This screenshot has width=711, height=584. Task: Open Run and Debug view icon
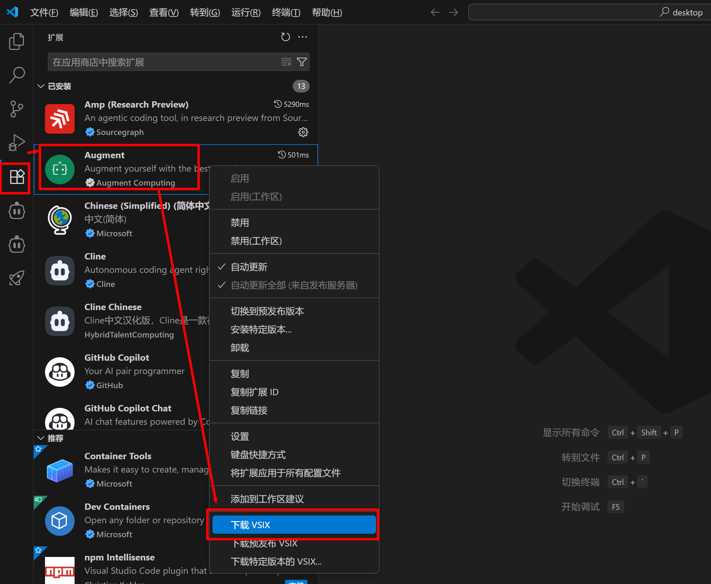click(x=17, y=142)
